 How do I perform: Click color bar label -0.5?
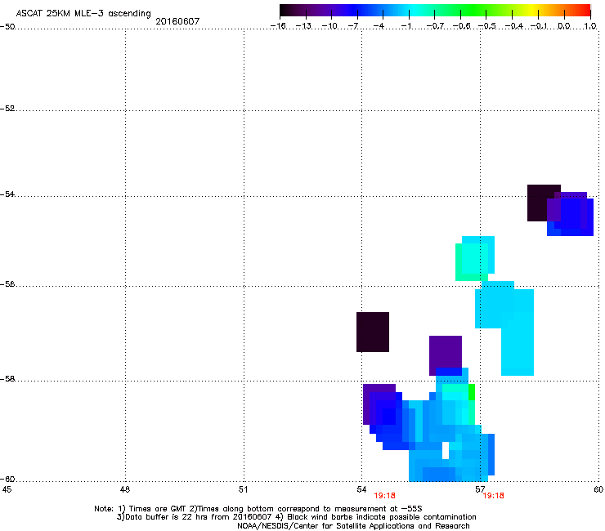tap(487, 26)
